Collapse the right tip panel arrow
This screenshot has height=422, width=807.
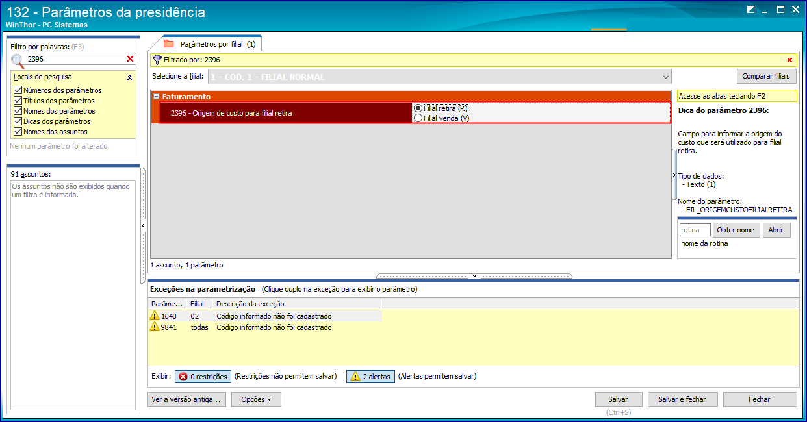pyautogui.click(x=674, y=175)
